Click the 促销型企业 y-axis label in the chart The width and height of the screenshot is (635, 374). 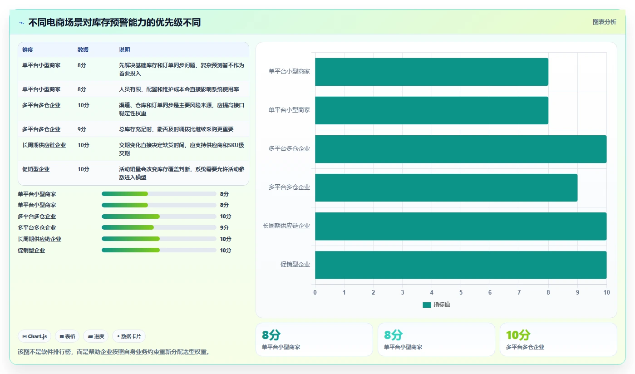[x=295, y=265]
